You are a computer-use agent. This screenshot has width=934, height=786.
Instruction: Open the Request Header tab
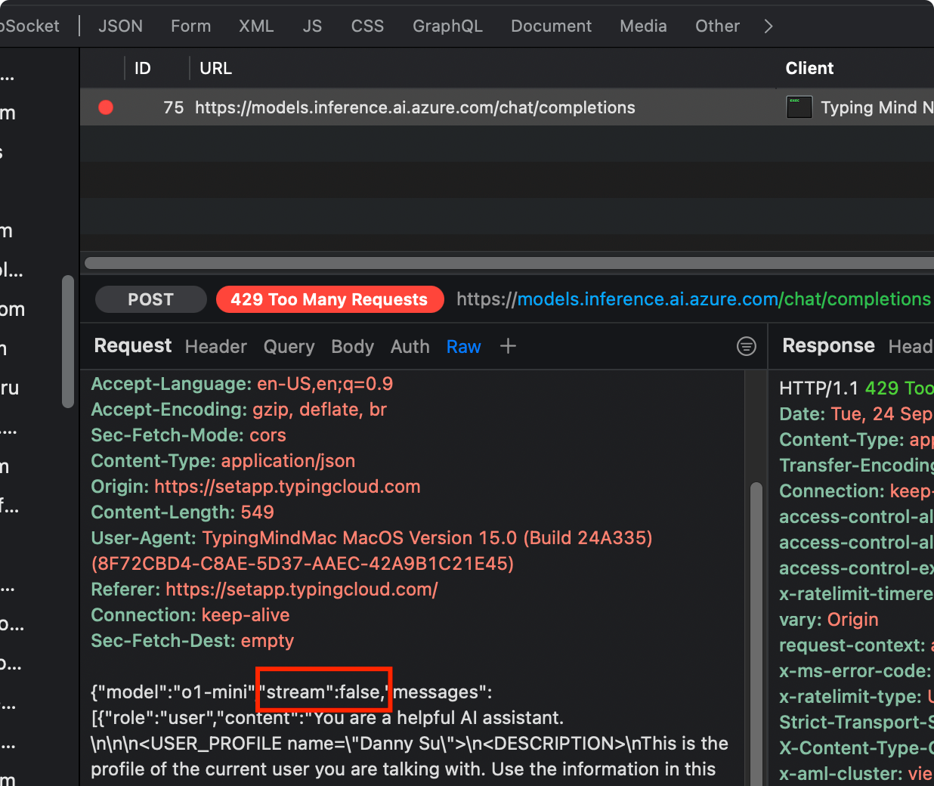pyautogui.click(x=215, y=346)
